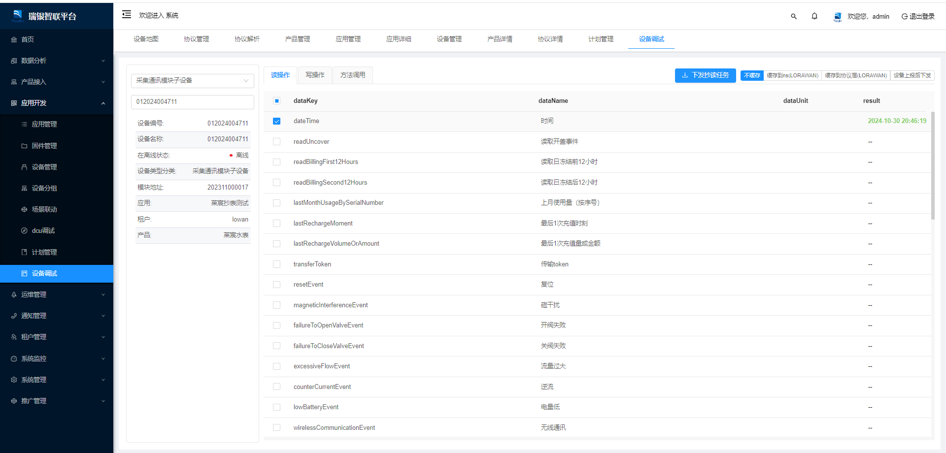
Task: Check the readUncover row checkbox
Action: point(276,142)
